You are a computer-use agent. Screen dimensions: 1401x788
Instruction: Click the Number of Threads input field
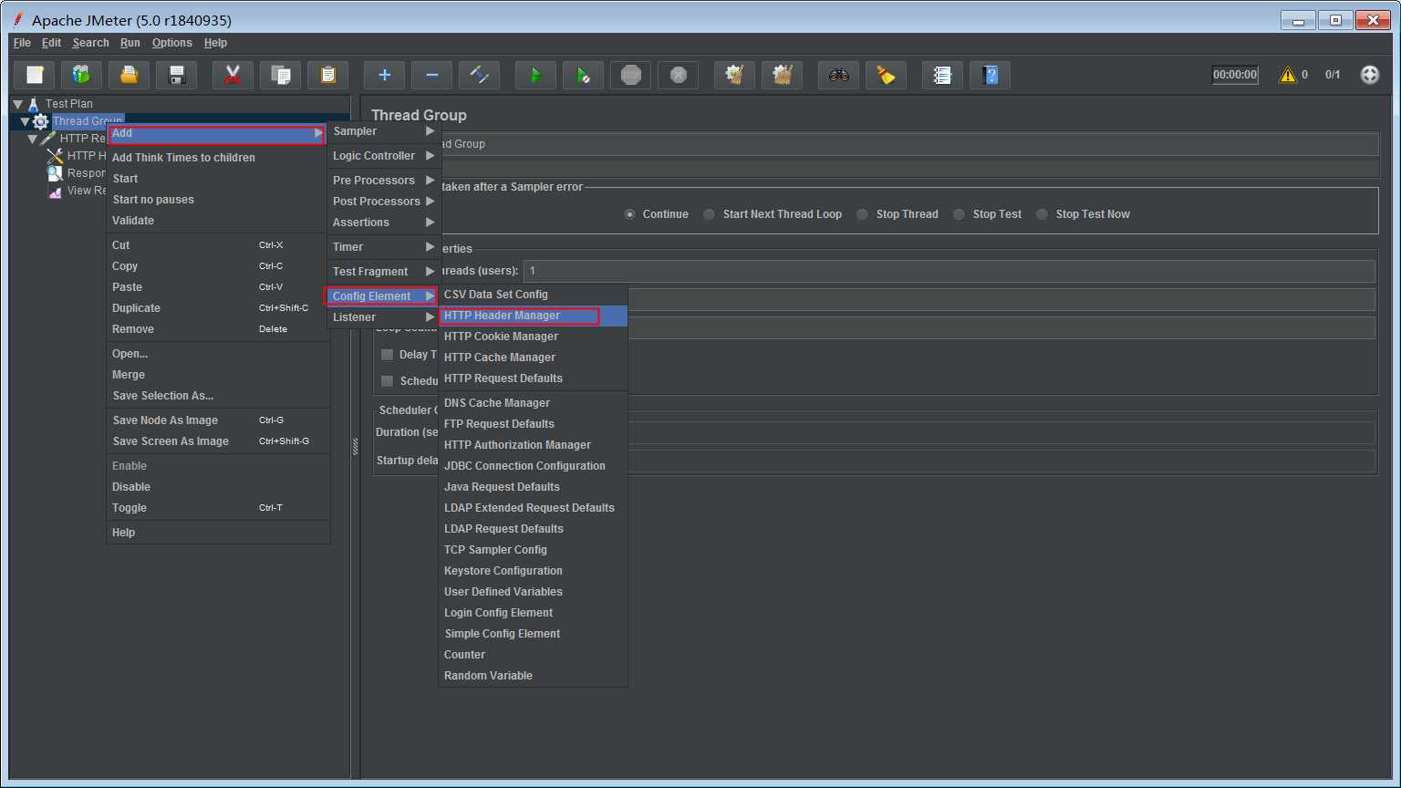coord(949,271)
